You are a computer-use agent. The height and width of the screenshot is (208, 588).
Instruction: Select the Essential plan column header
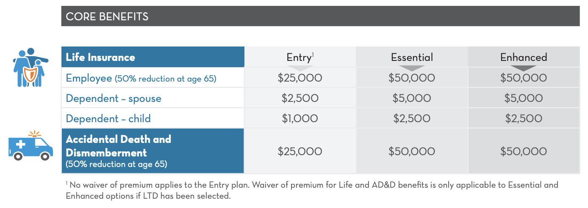(x=412, y=57)
